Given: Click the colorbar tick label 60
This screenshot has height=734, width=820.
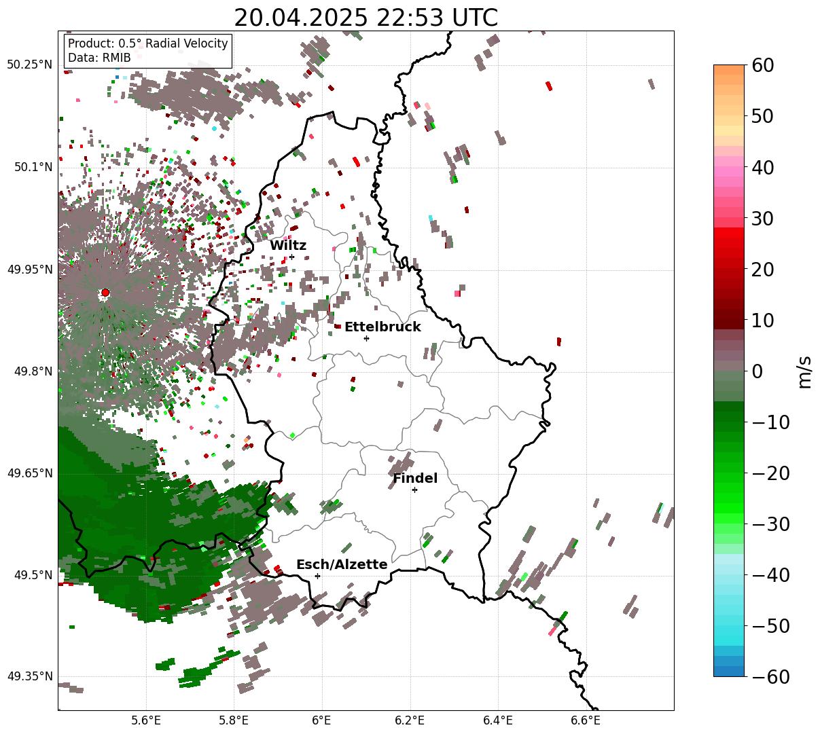Looking at the screenshot, I should point(762,65).
